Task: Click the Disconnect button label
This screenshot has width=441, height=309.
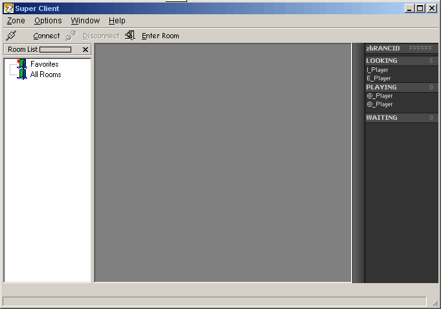Action: [x=101, y=36]
